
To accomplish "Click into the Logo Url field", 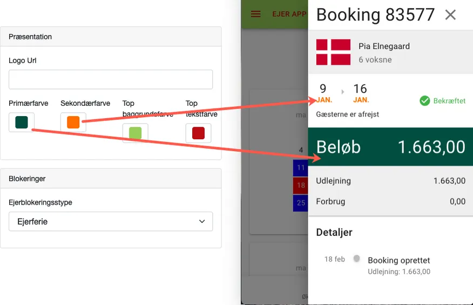I will point(111,79).
